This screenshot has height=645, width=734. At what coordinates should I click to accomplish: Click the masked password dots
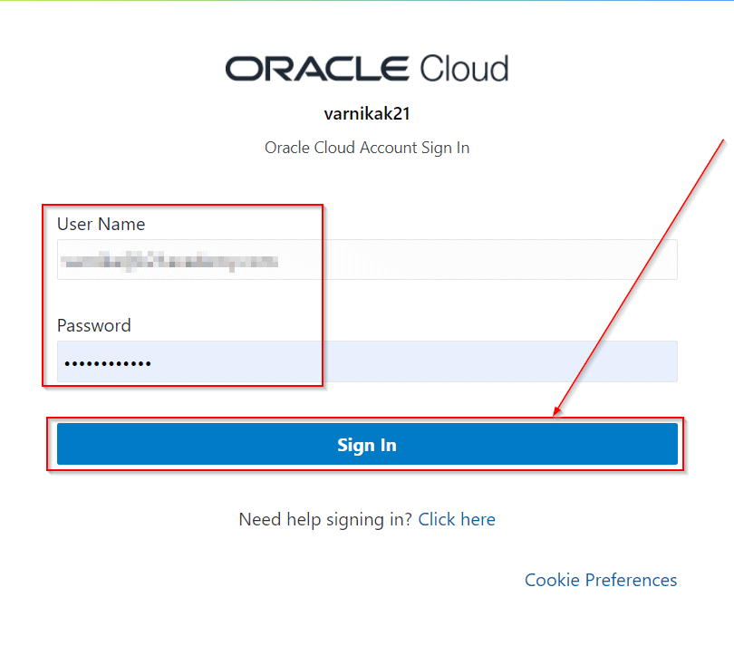(106, 364)
